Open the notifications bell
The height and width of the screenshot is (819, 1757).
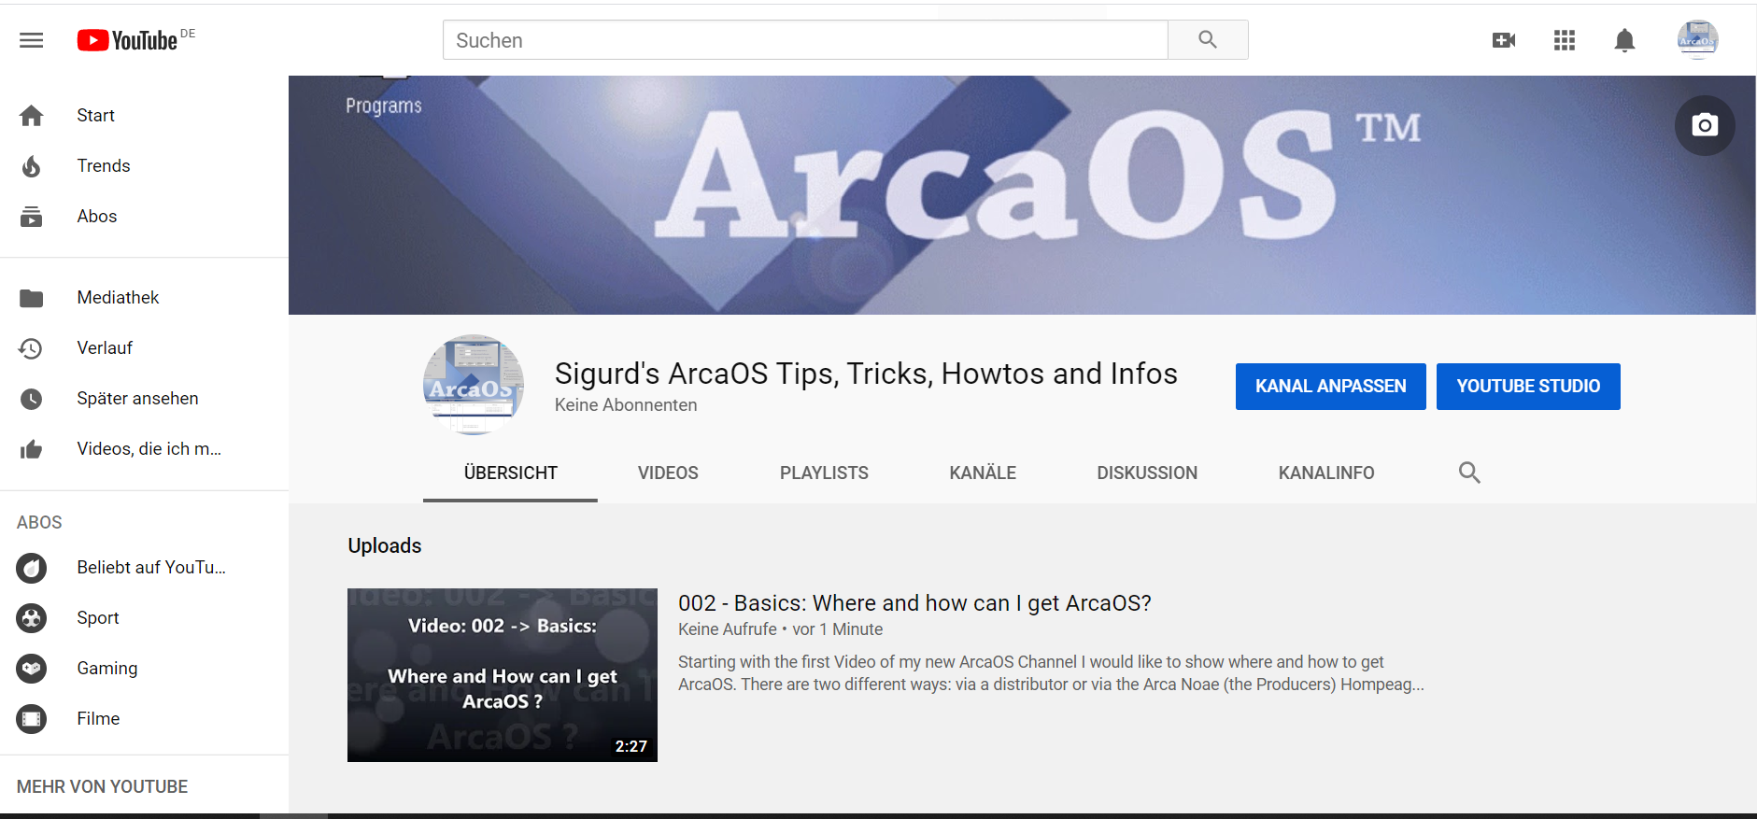pos(1625,40)
